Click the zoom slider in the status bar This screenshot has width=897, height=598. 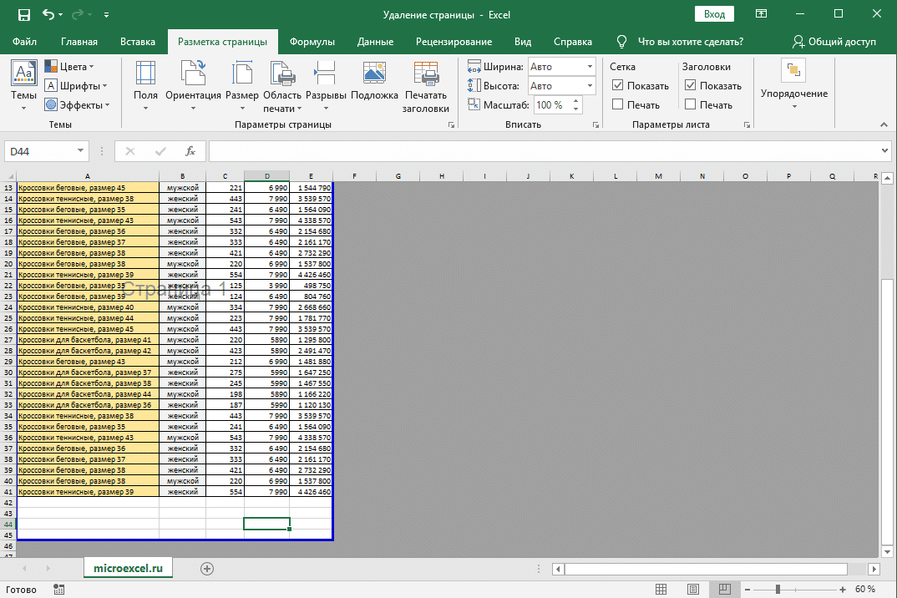pos(778,590)
